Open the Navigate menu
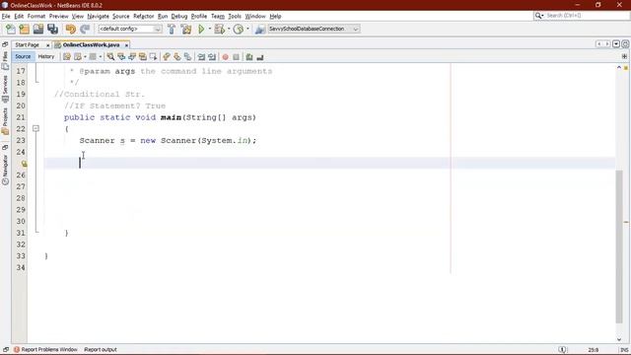 tap(99, 16)
